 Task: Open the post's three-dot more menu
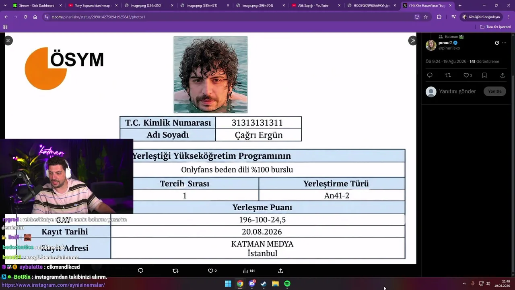(504, 43)
